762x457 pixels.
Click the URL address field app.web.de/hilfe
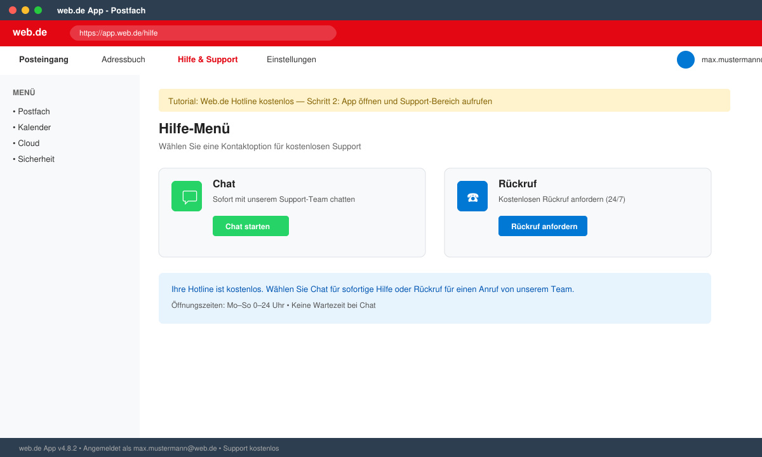[x=203, y=33]
